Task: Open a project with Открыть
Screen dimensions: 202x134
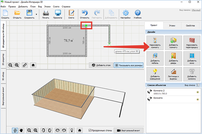Action: coord(17,14)
